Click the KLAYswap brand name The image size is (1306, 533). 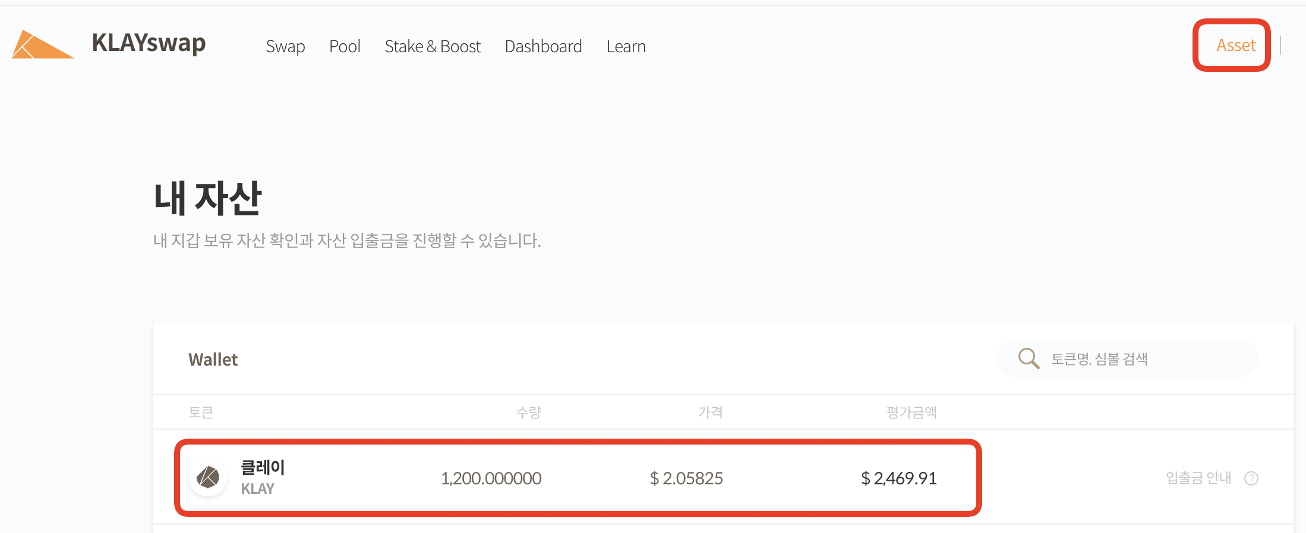coord(149,43)
